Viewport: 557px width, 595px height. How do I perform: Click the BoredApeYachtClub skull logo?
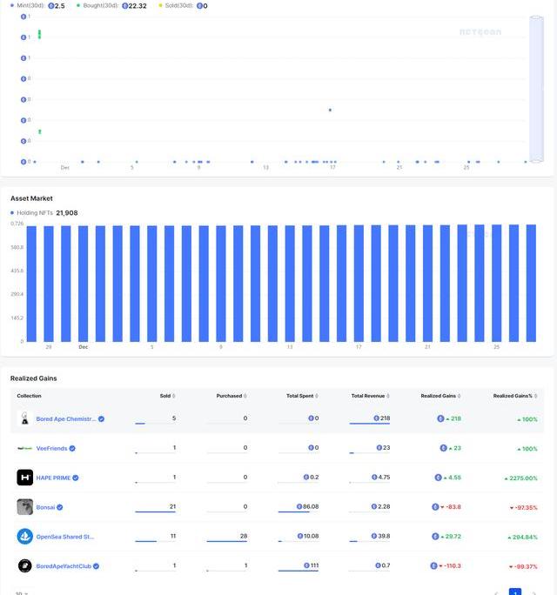[24, 566]
